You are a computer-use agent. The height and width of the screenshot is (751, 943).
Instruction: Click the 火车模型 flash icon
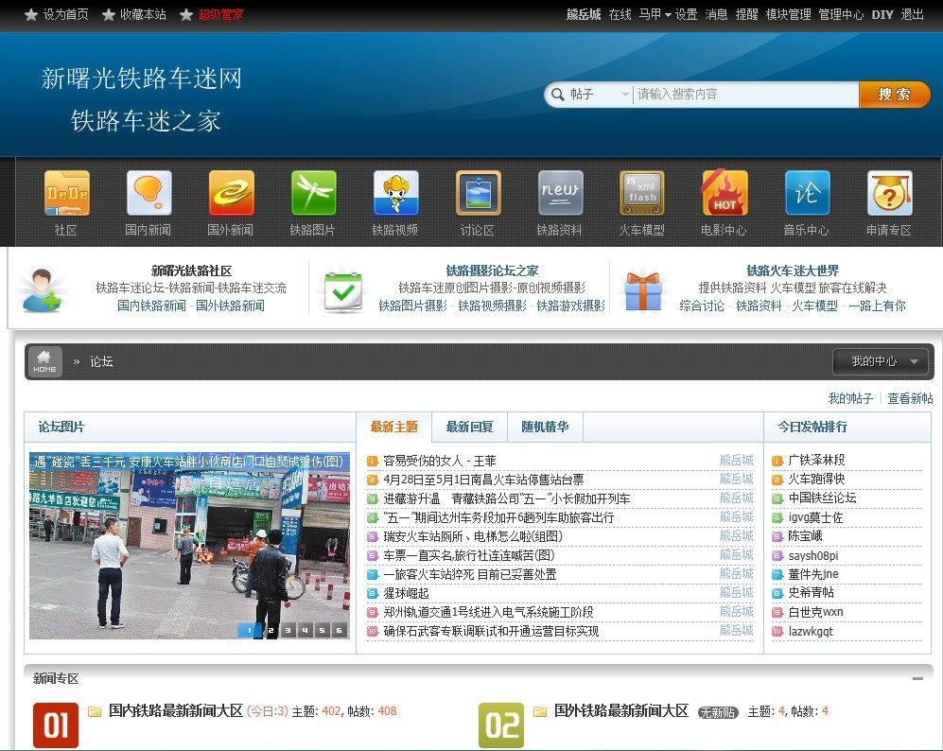point(642,194)
